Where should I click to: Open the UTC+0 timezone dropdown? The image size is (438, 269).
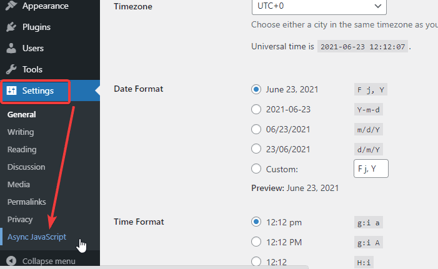(319, 6)
